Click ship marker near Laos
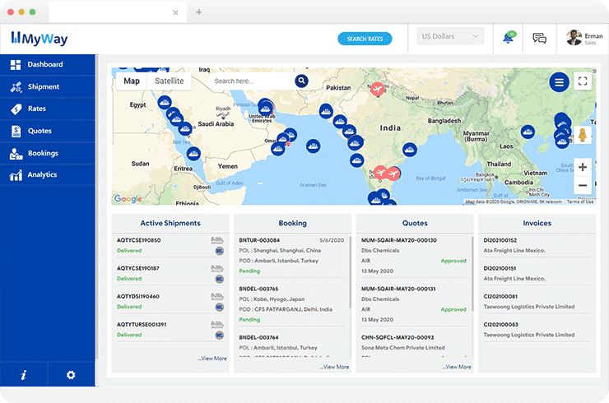 click(x=528, y=132)
